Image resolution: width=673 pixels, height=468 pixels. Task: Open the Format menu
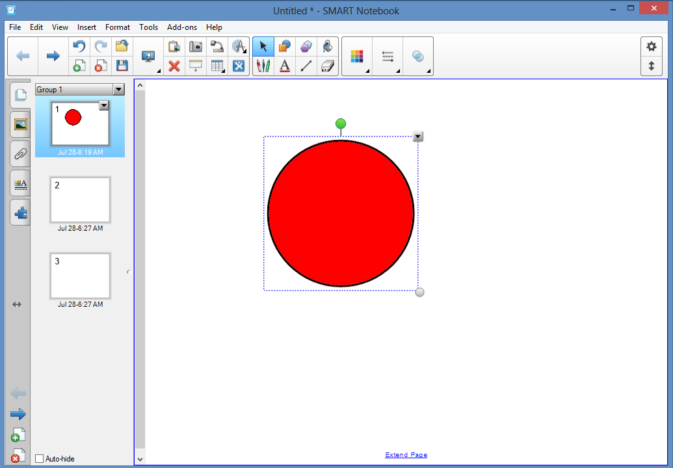[118, 27]
